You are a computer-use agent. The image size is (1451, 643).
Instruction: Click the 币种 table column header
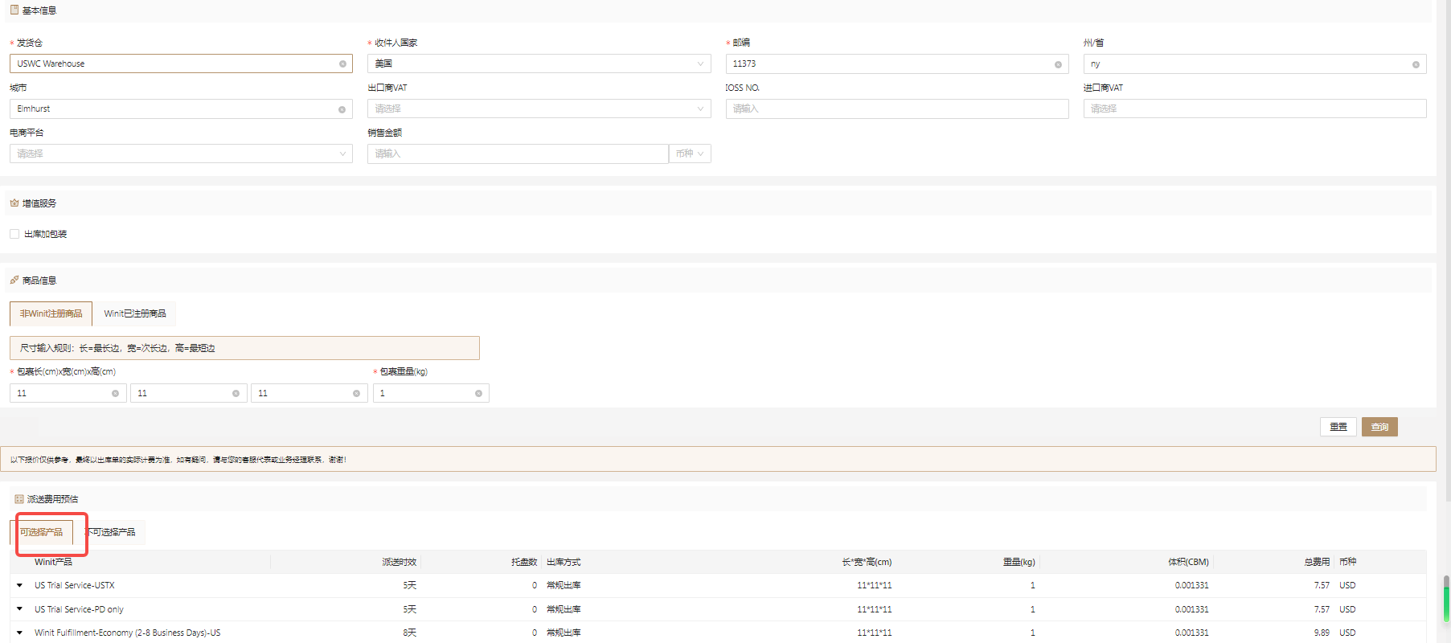(x=1348, y=562)
